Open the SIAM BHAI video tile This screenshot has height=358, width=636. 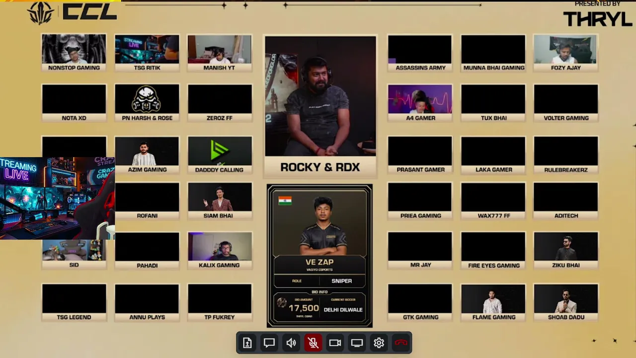[220, 201]
